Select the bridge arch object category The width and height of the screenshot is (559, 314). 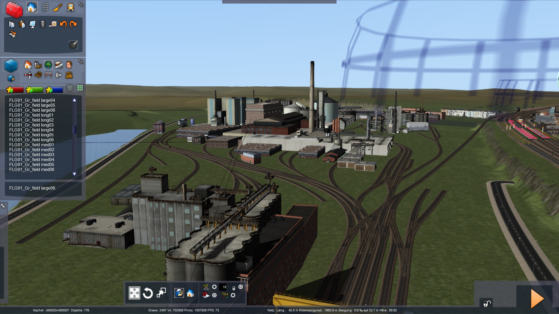[x=48, y=75]
